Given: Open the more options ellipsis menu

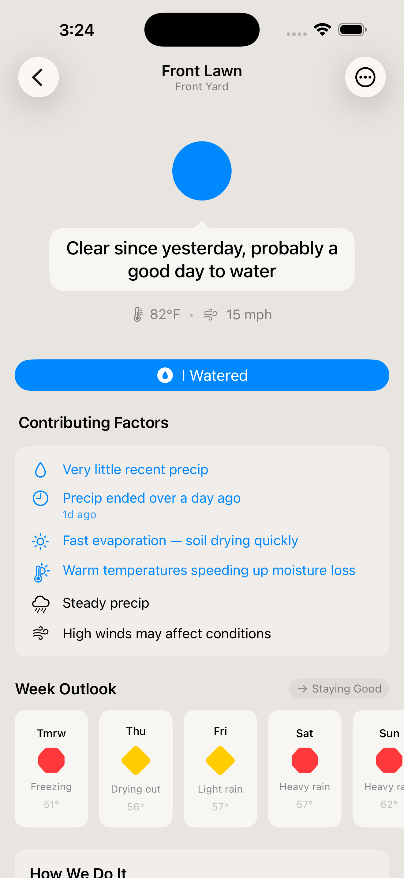Looking at the screenshot, I should pos(365,77).
